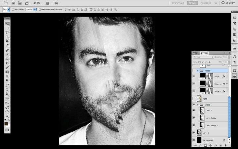Click the Layers panel icon in the dock
The image size is (238, 149).
pyautogui.click(x=234, y=76)
